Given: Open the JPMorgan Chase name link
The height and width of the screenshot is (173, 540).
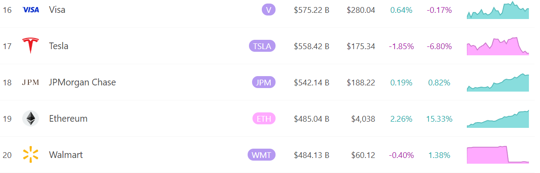Looking at the screenshot, I should coord(82,82).
